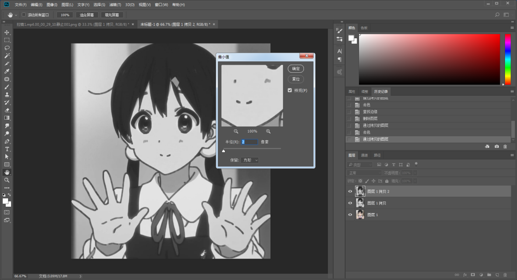Select the Lasso tool
517x280 pixels.
(x=7, y=48)
